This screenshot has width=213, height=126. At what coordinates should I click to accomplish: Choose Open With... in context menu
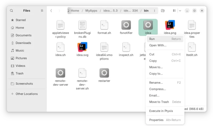pos(158,45)
